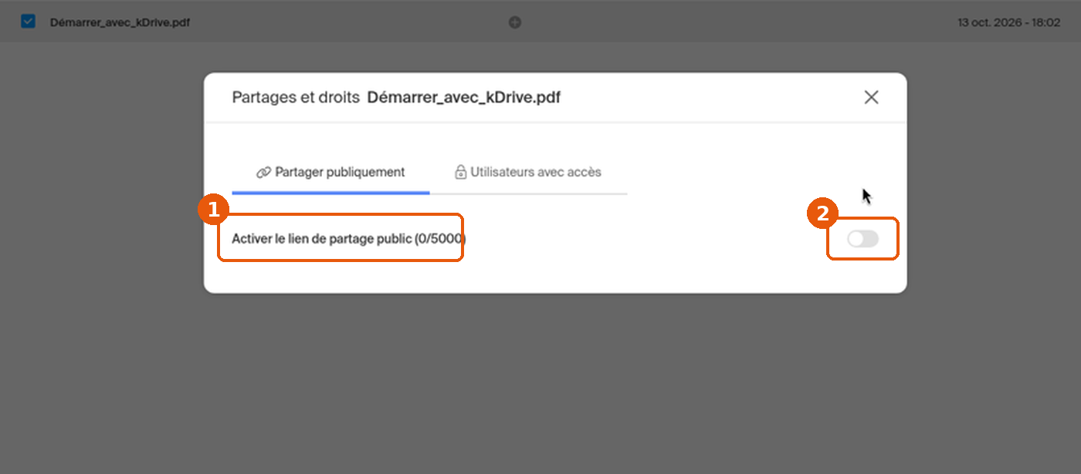This screenshot has height=474, width=1081.
Task: Close the Partages et droits dialog
Action: (871, 97)
